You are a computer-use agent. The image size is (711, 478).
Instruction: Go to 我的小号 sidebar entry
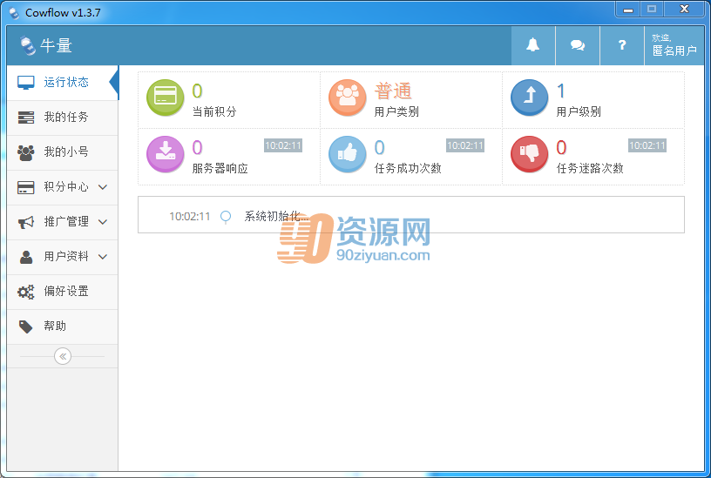pos(63,152)
